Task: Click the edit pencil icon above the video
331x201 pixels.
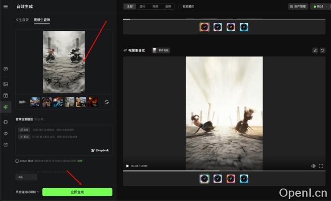Action: point(315,50)
